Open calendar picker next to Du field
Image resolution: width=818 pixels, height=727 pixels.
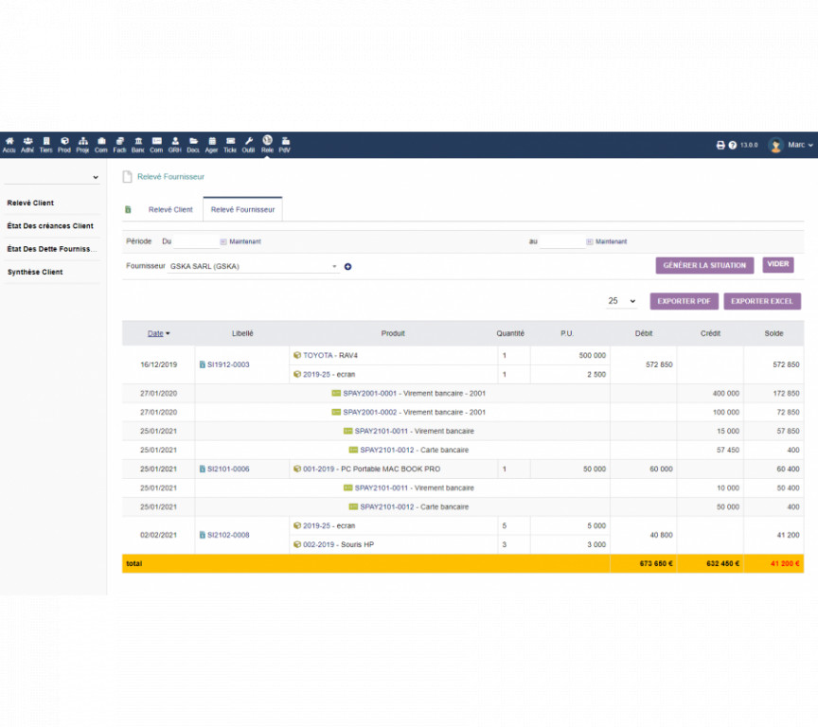pyautogui.click(x=222, y=241)
